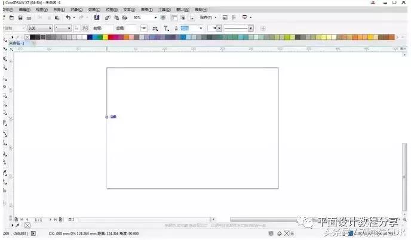Go to the previous page arrow
The image size is (411, 240).
click(27, 220)
